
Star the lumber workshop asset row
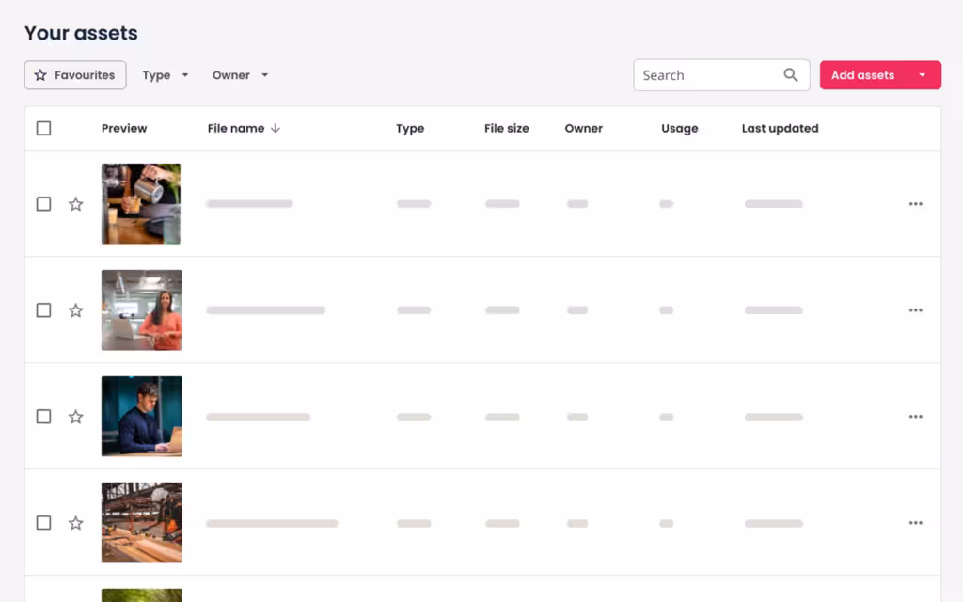75,523
